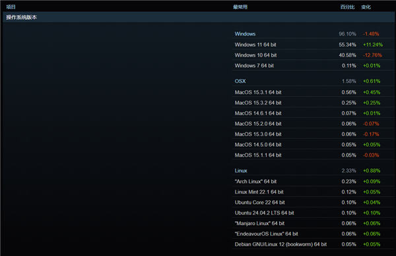Select the Windows 7 64 bit row
Screen dimensions: 396x256
313,66
